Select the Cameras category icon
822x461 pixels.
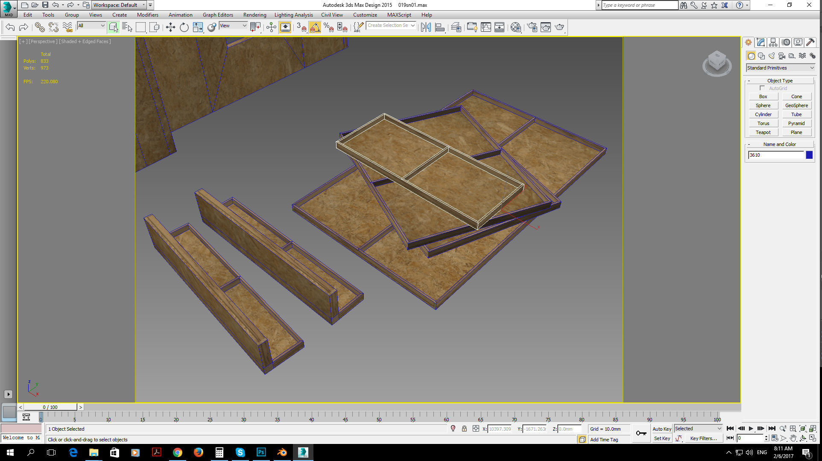[x=782, y=56]
